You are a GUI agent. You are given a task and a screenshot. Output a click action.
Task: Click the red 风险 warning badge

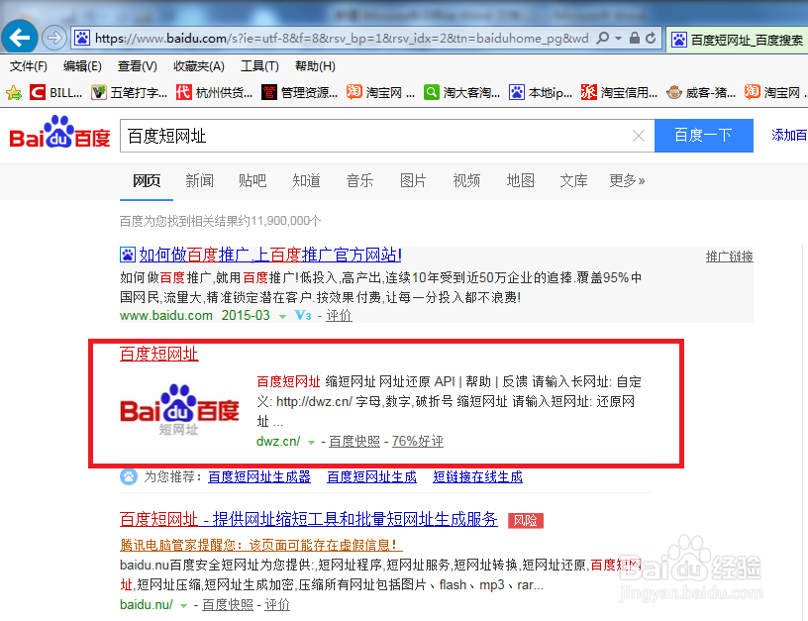[526, 521]
